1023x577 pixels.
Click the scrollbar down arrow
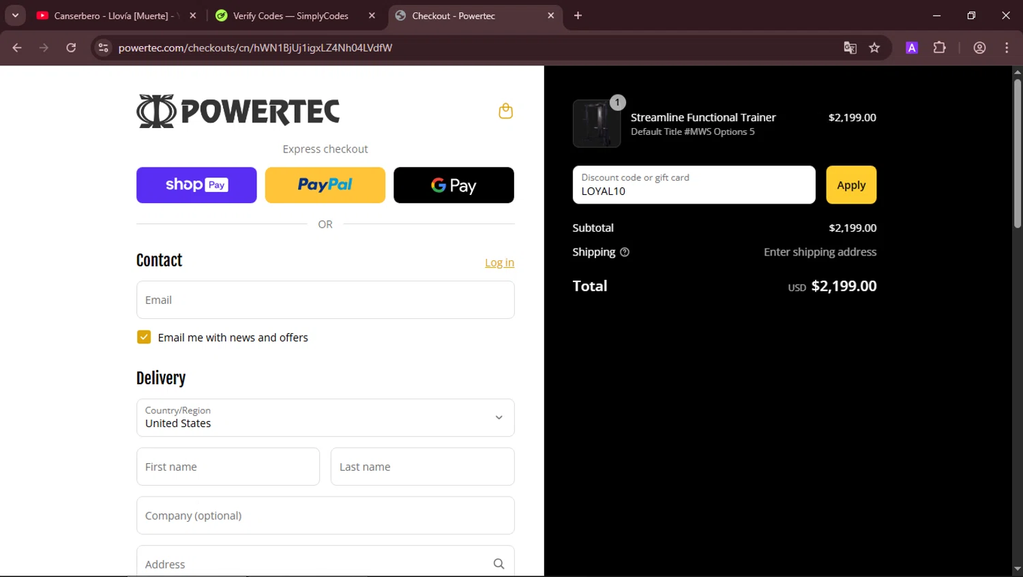[1018, 569]
